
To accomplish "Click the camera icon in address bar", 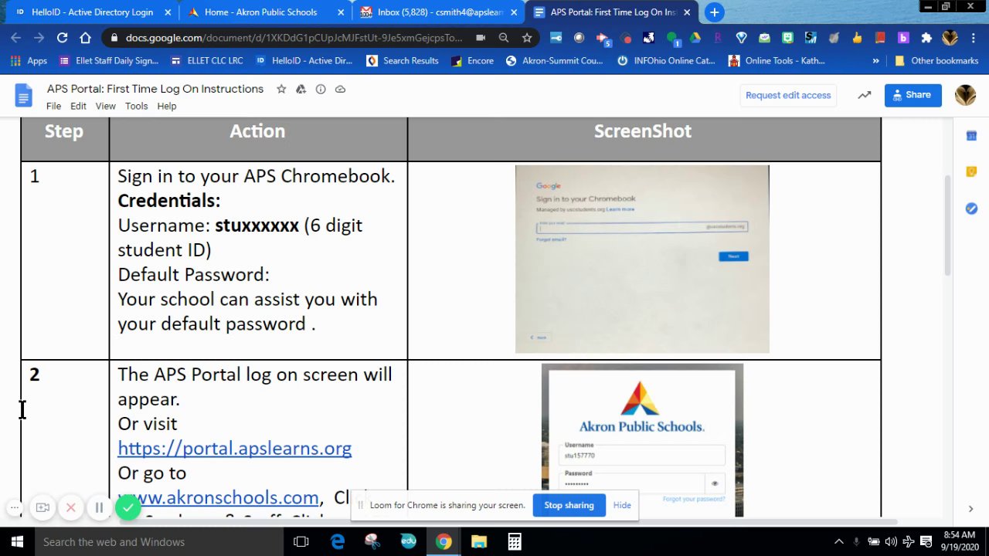I will [481, 38].
